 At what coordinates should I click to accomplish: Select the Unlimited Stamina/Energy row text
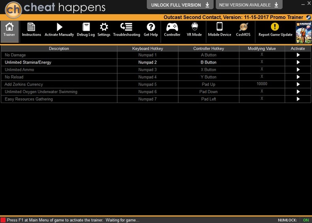tap(28, 62)
